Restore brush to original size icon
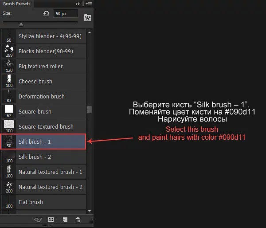 click(x=46, y=13)
